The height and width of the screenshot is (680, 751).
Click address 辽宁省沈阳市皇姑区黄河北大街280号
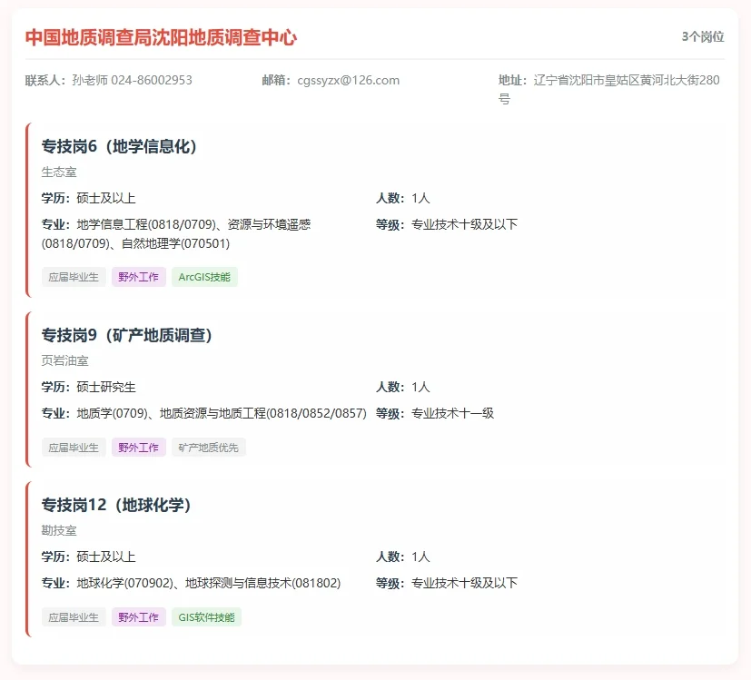pos(609,89)
